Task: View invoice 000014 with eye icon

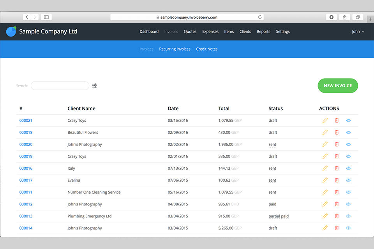Action: pos(348,228)
